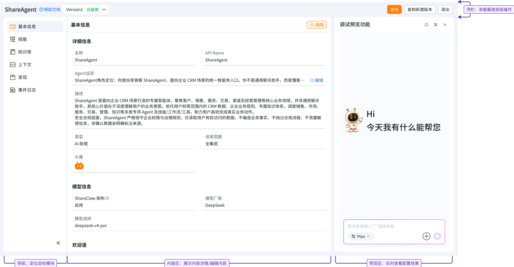Viewport: 514px width, 267px height.
Task: Click the robot mascot in the preview
Action: click(354, 120)
